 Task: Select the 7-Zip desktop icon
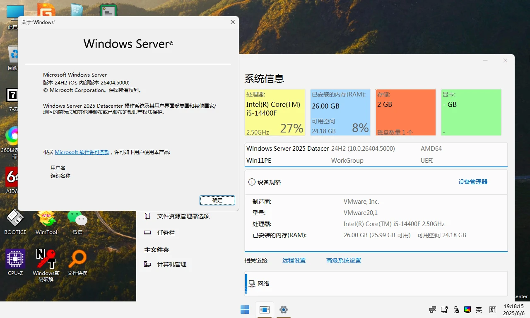click(12, 99)
